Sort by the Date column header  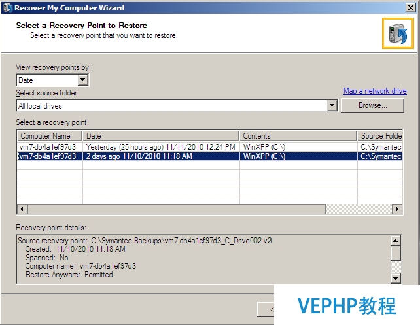pos(161,136)
